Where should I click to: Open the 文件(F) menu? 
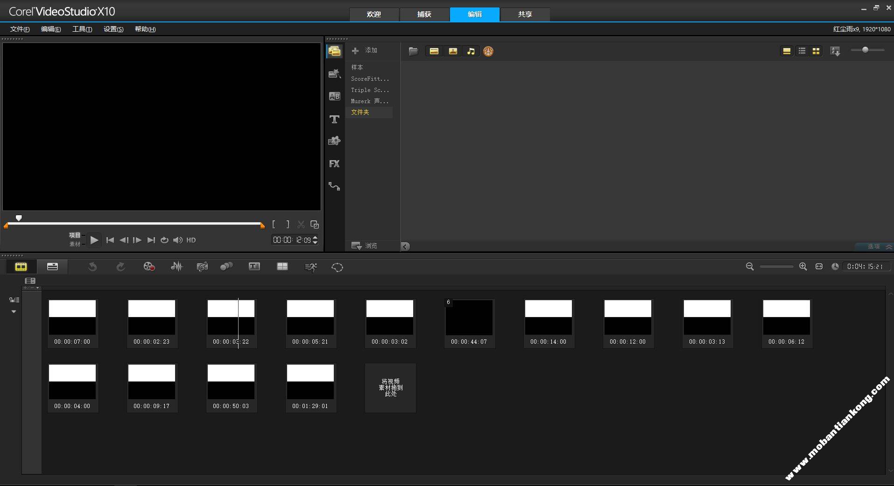(x=20, y=29)
